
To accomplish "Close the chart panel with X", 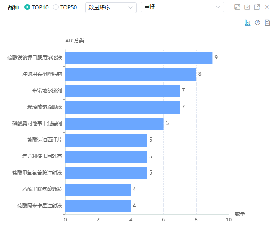I will [x=267, y=7].
